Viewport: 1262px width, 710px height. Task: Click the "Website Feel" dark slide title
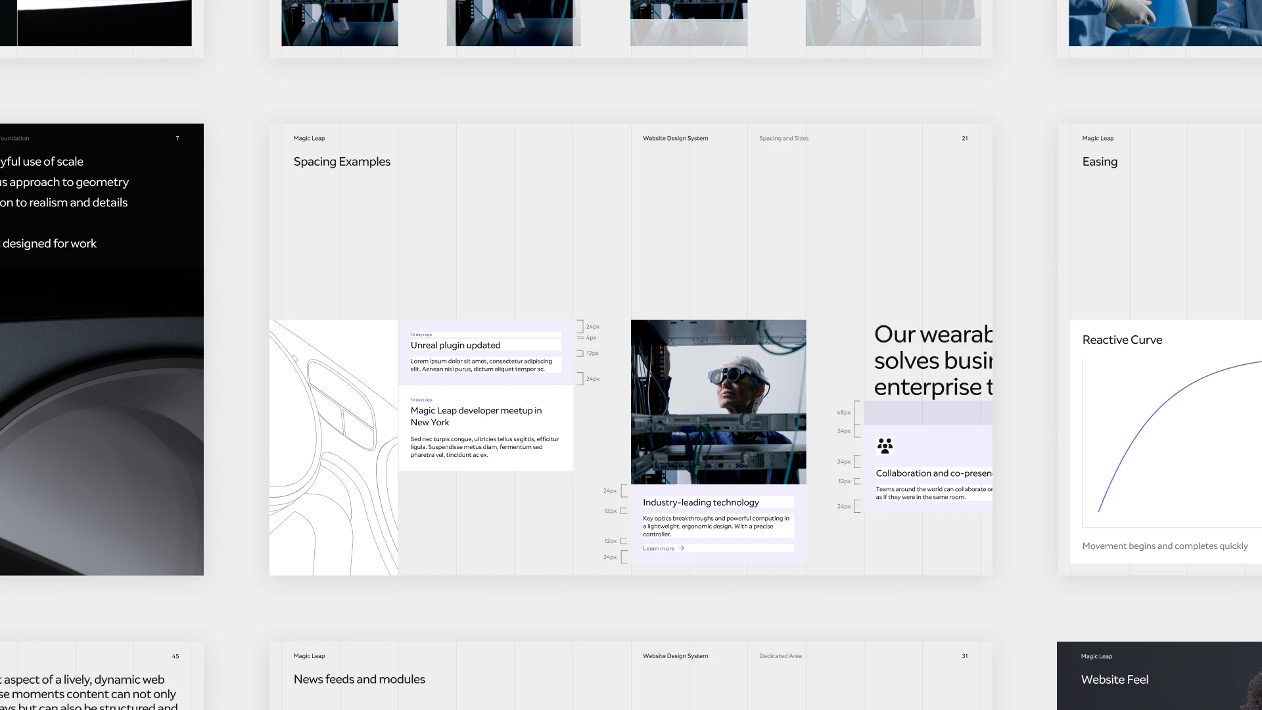(x=1115, y=679)
